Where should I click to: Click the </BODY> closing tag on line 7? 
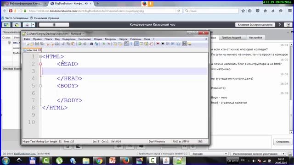pos(69,100)
